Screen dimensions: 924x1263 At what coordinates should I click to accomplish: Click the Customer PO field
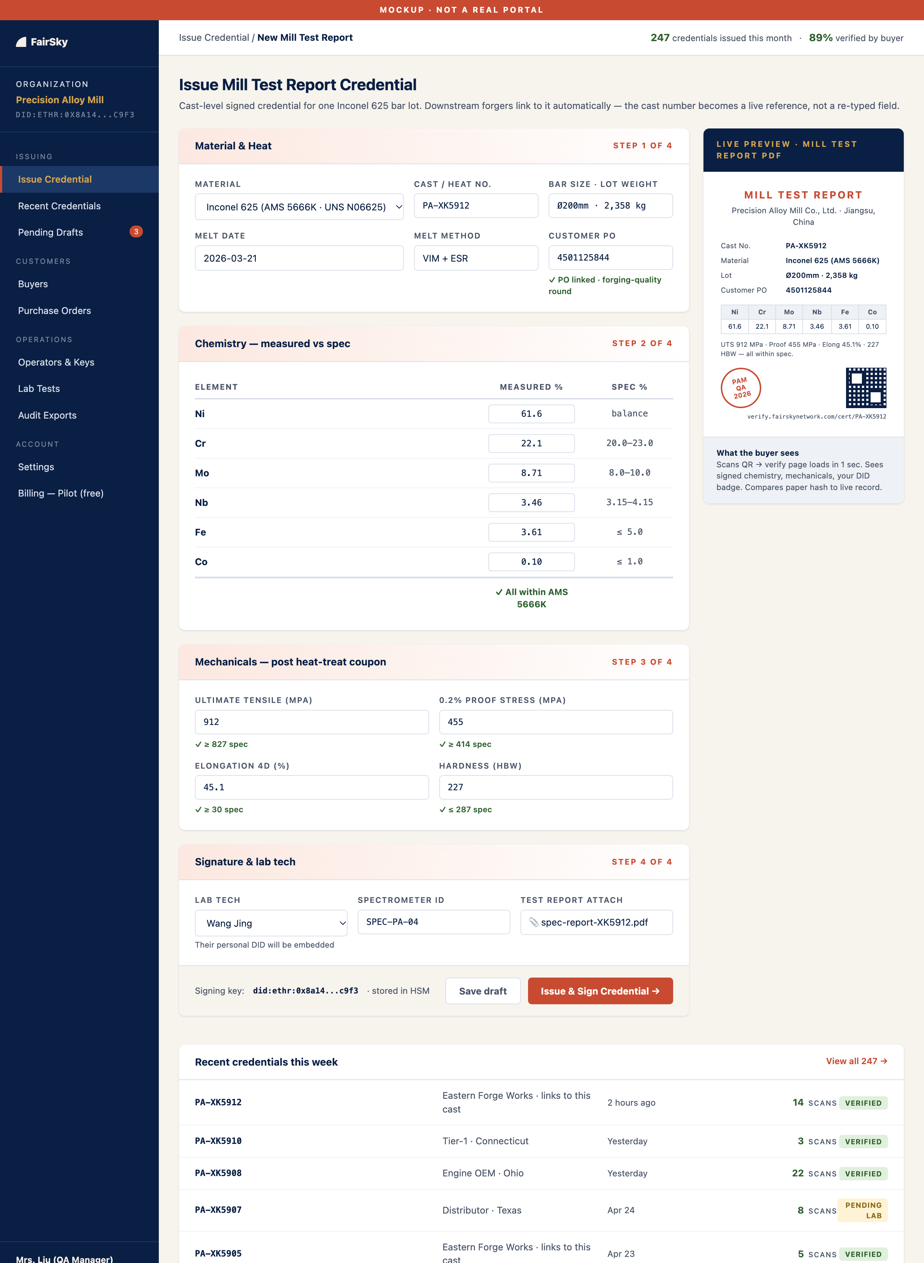pos(610,258)
